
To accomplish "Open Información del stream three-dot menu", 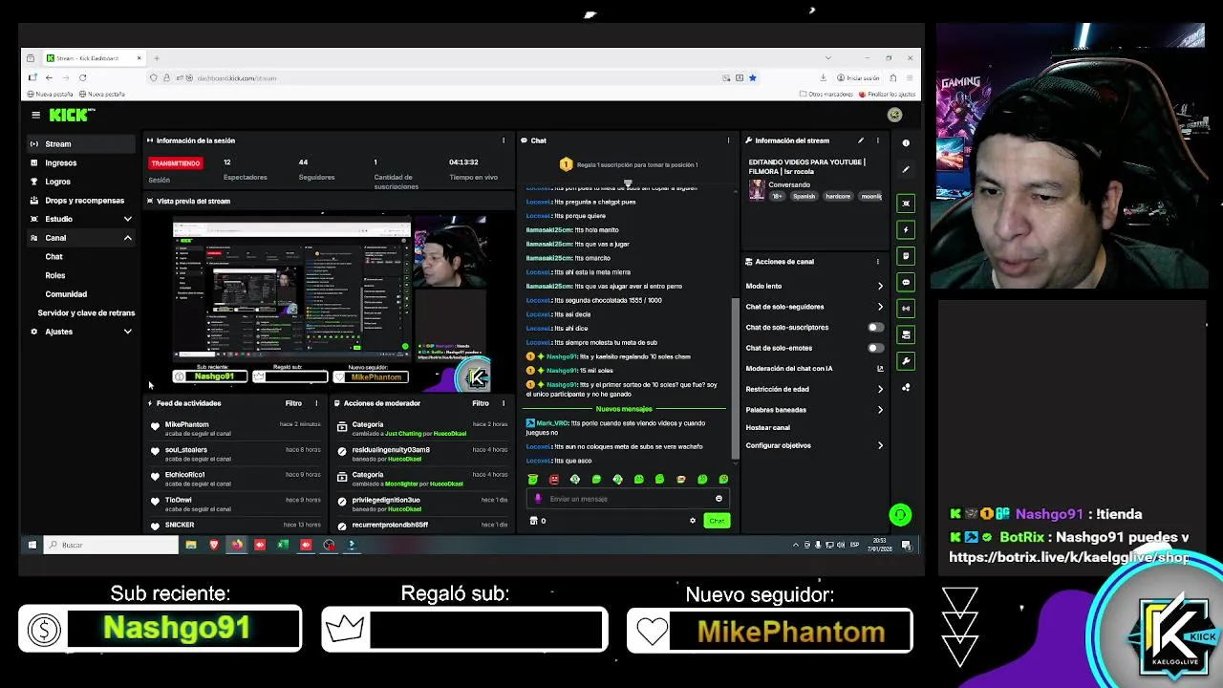I will 878,140.
